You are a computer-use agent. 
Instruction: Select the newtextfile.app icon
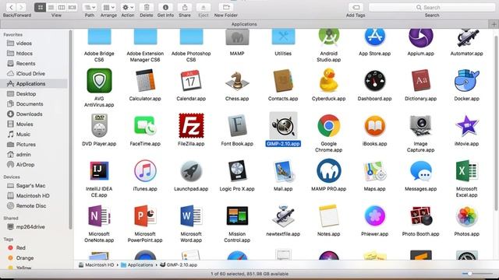click(x=283, y=216)
